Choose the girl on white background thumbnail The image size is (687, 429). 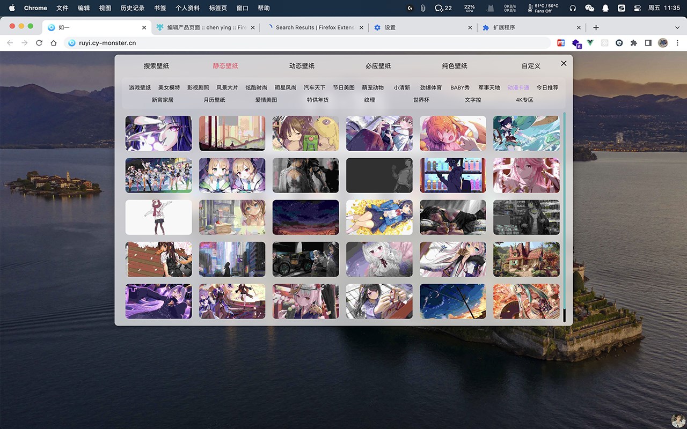pyautogui.click(x=158, y=217)
